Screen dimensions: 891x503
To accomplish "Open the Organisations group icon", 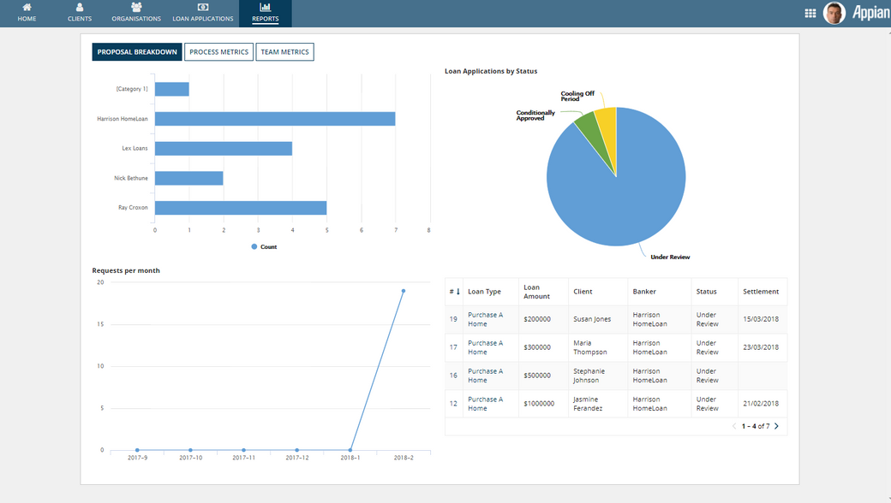I will (x=136, y=8).
